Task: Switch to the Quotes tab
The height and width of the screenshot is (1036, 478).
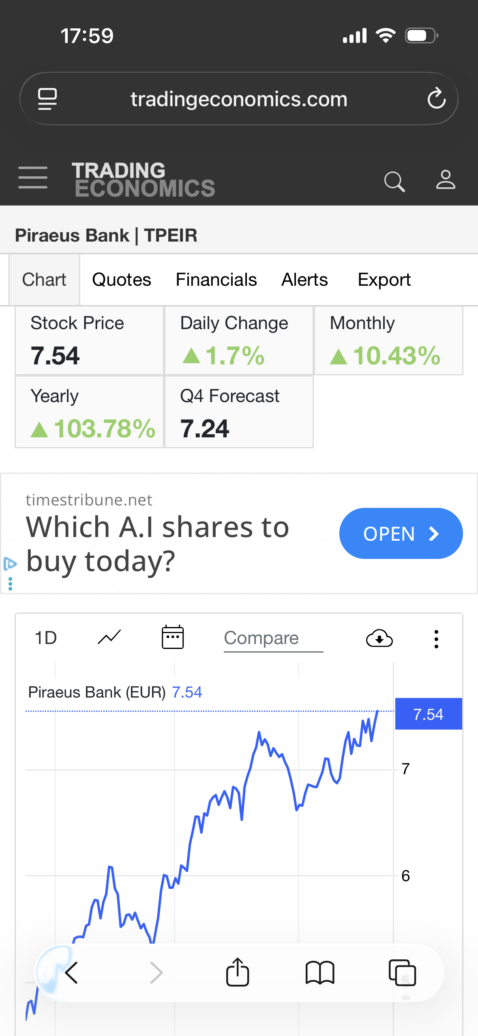Action: pos(122,280)
